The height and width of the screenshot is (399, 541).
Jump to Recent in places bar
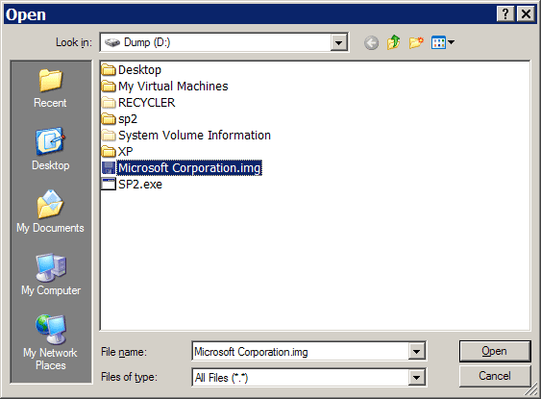50,88
